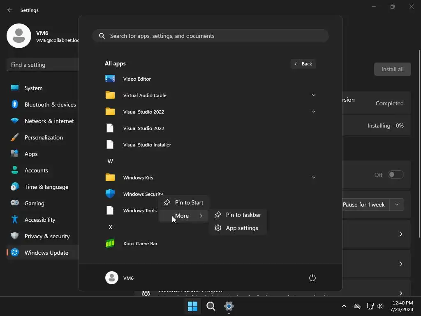Choose Pin to taskbar

238,215
